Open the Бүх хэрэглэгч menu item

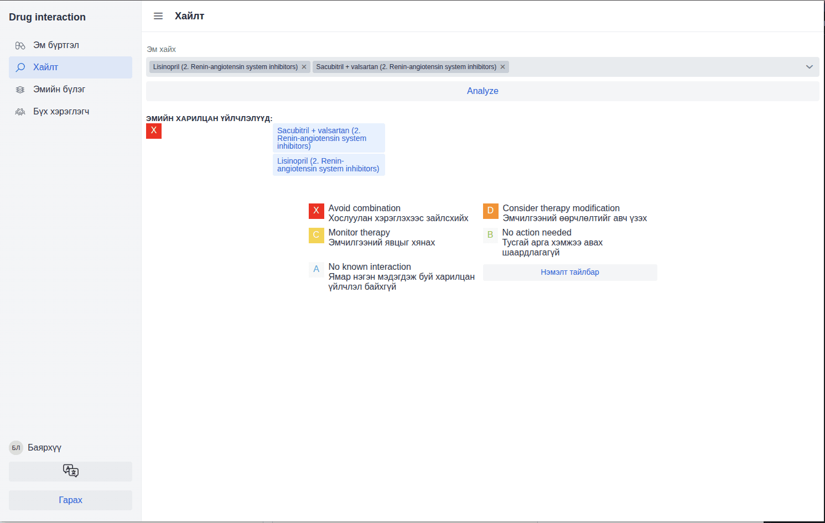point(61,112)
